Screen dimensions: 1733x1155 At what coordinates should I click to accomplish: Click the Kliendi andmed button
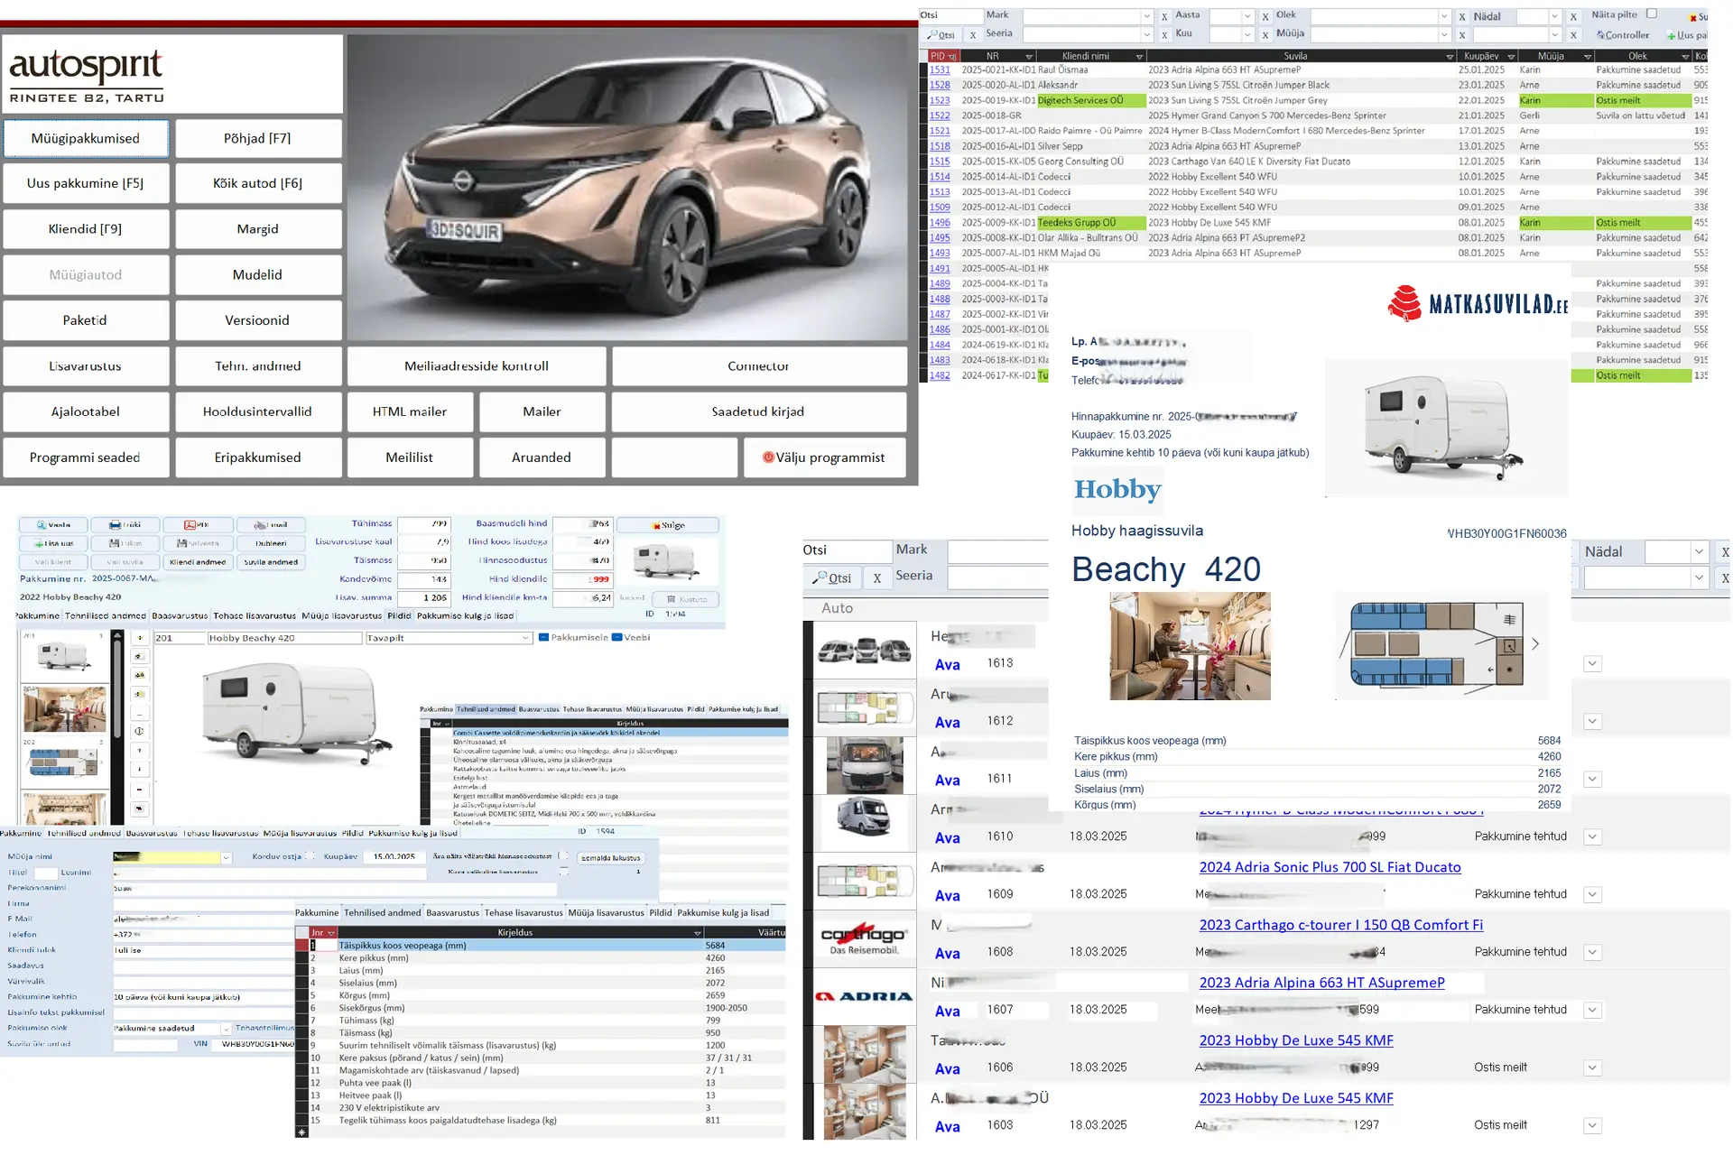[x=198, y=562]
